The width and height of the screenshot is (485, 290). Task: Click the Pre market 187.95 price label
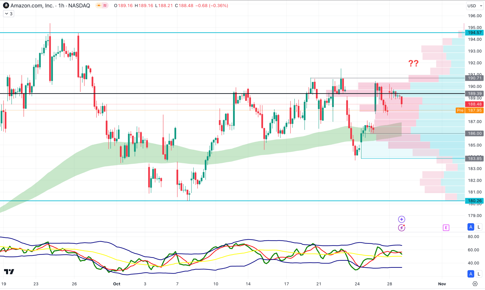click(x=470, y=110)
